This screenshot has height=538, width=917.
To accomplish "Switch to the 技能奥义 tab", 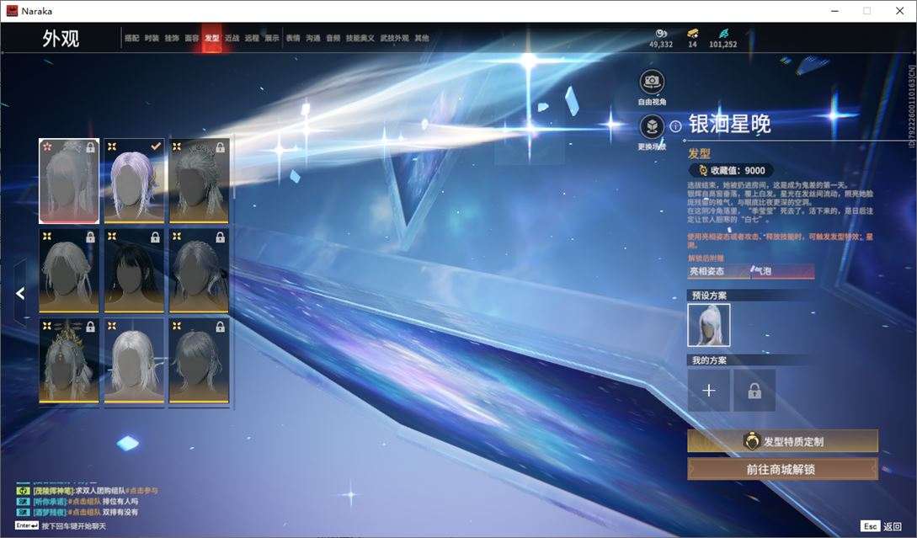I will [x=360, y=38].
